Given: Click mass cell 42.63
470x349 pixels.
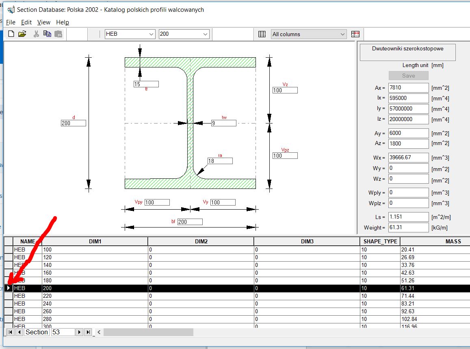Looking at the screenshot, I should click(435, 273).
